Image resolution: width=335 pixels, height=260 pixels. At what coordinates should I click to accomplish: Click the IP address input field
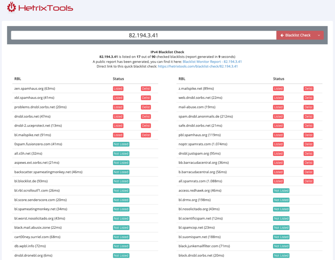[144, 35]
